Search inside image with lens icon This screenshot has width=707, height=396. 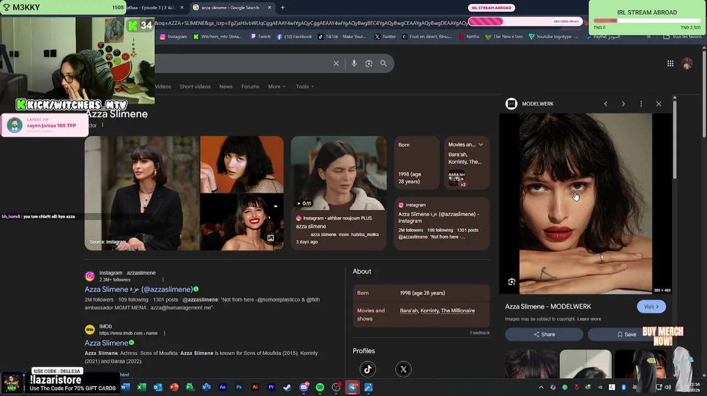pyautogui.click(x=511, y=282)
